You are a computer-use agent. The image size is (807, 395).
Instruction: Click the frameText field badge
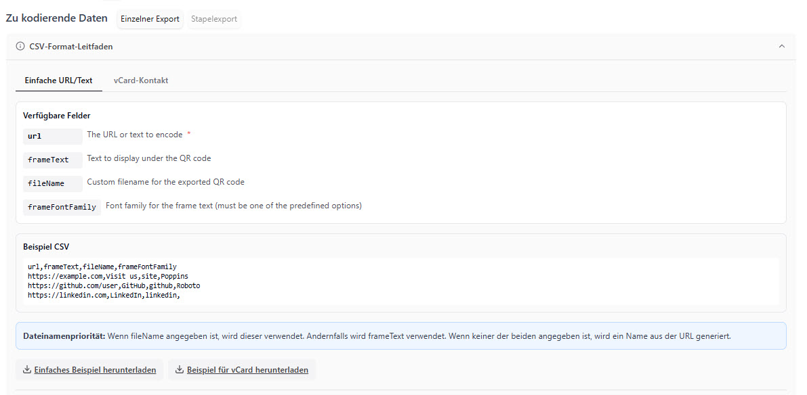(52, 160)
